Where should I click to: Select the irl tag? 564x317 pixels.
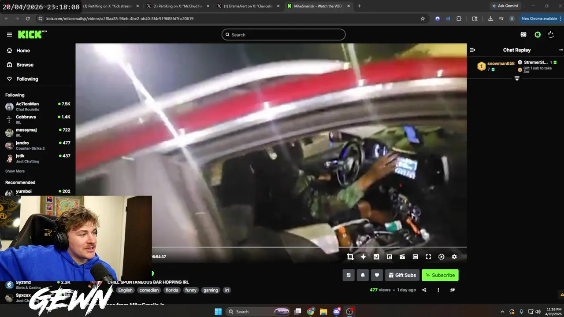227,290
